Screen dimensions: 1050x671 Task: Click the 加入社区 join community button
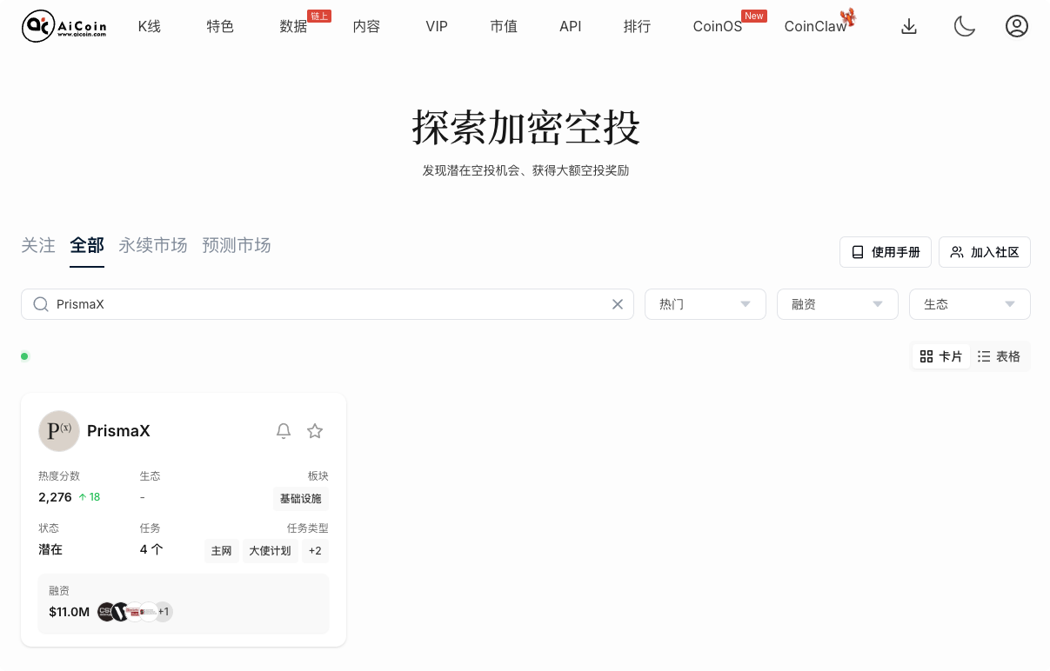click(985, 252)
